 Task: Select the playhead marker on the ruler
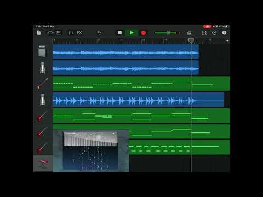tap(191, 40)
